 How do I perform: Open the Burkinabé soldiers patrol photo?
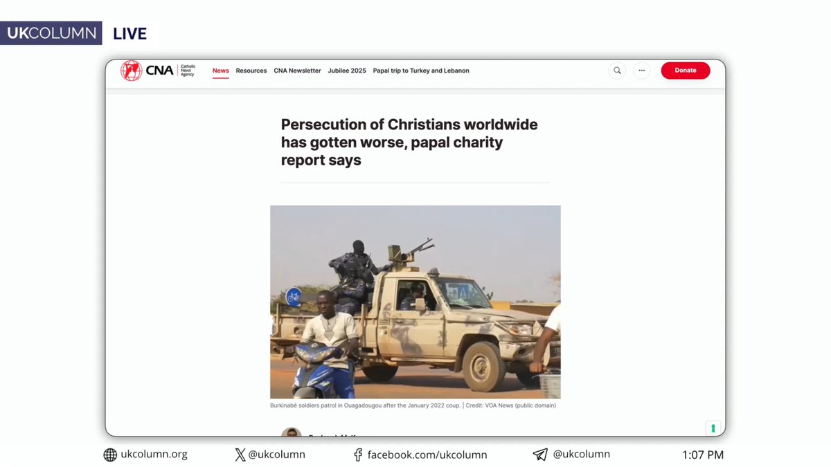click(415, 302)
